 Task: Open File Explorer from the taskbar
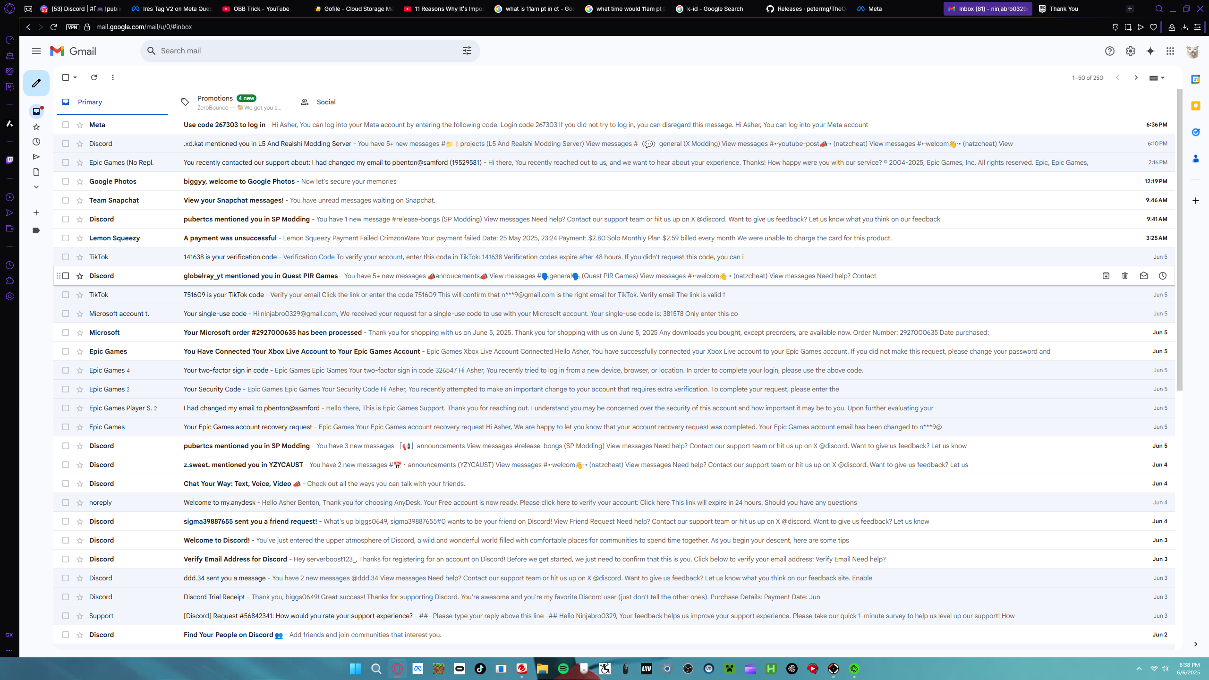[x=542, y=669]
